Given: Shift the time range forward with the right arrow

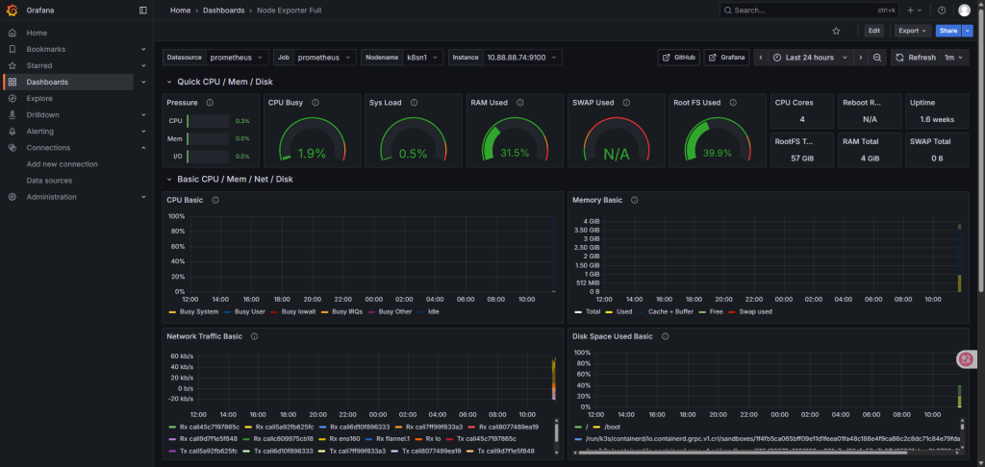Looking at the screenshot, I should tap(860, 58).
